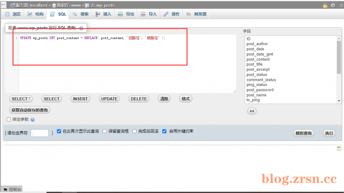Click the 模拟查询 simulate query button

click(304, 133)
